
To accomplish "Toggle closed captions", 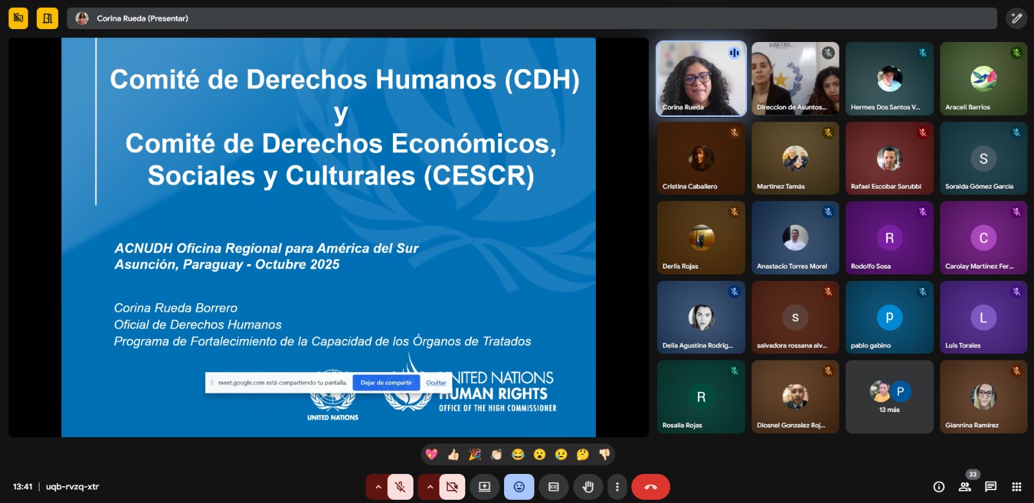I will (x=554, y=487).
